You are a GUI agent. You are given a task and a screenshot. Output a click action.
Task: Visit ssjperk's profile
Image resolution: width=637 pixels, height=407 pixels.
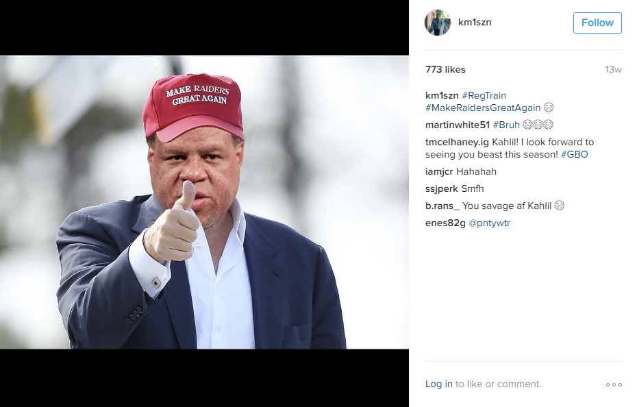442,188
